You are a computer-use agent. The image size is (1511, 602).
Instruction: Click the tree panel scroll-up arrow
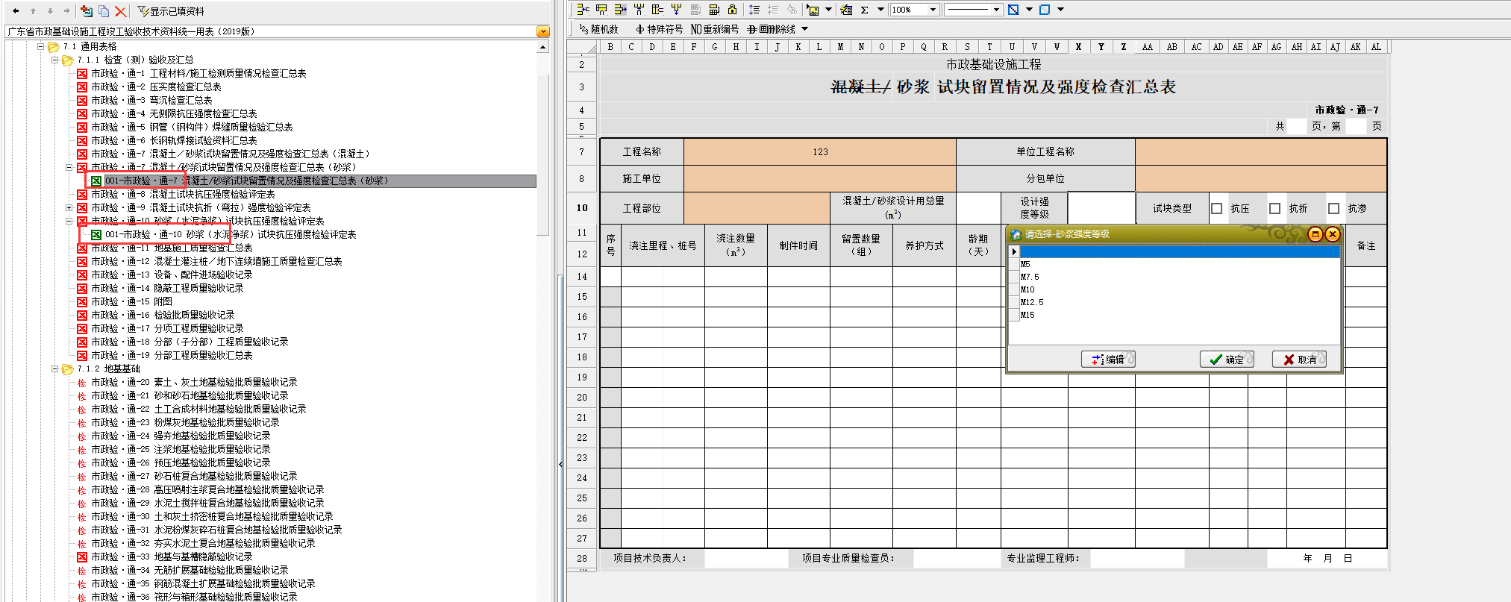coord(543,47)
